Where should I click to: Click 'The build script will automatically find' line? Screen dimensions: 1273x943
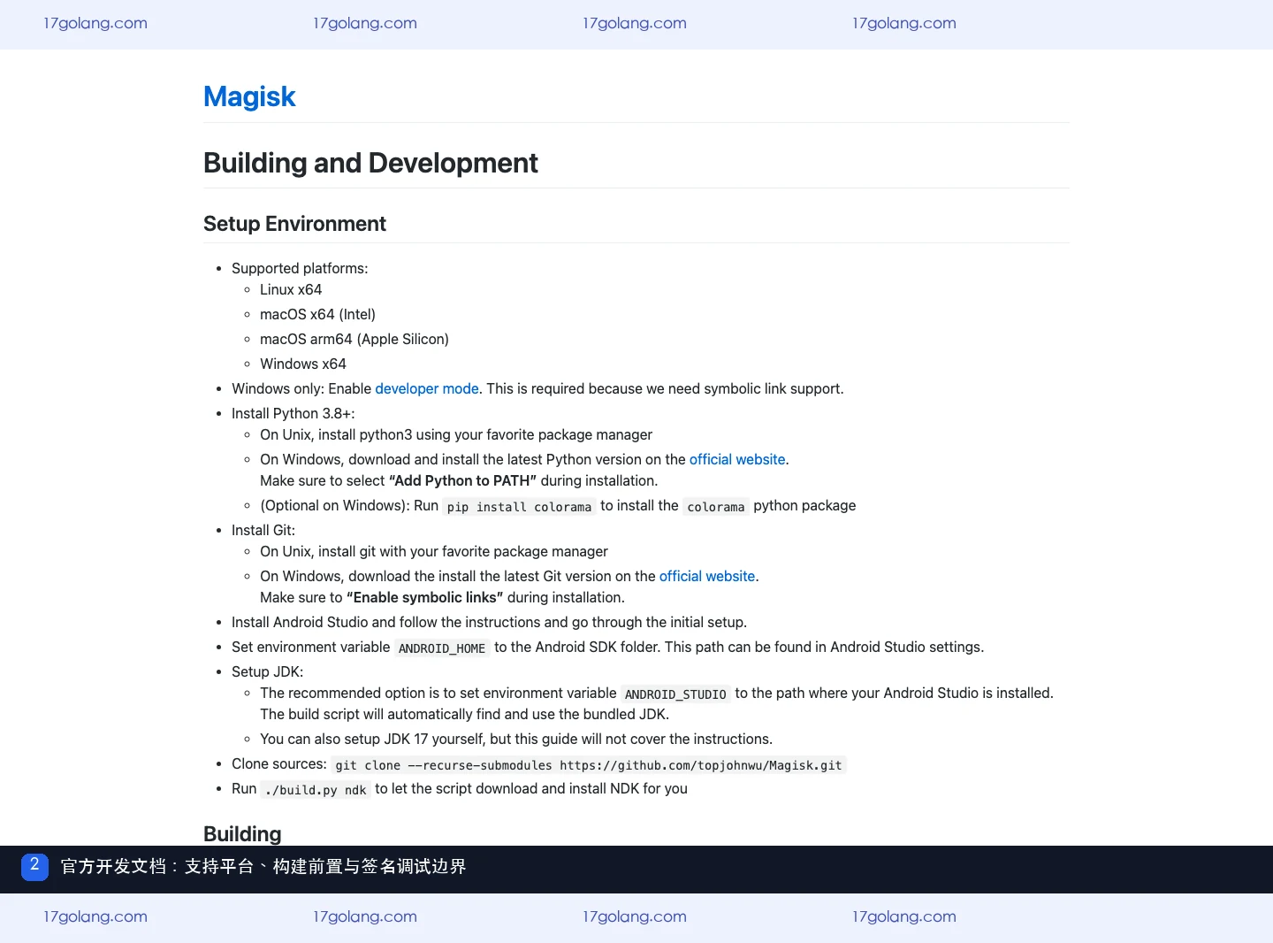tap(464, 714)
